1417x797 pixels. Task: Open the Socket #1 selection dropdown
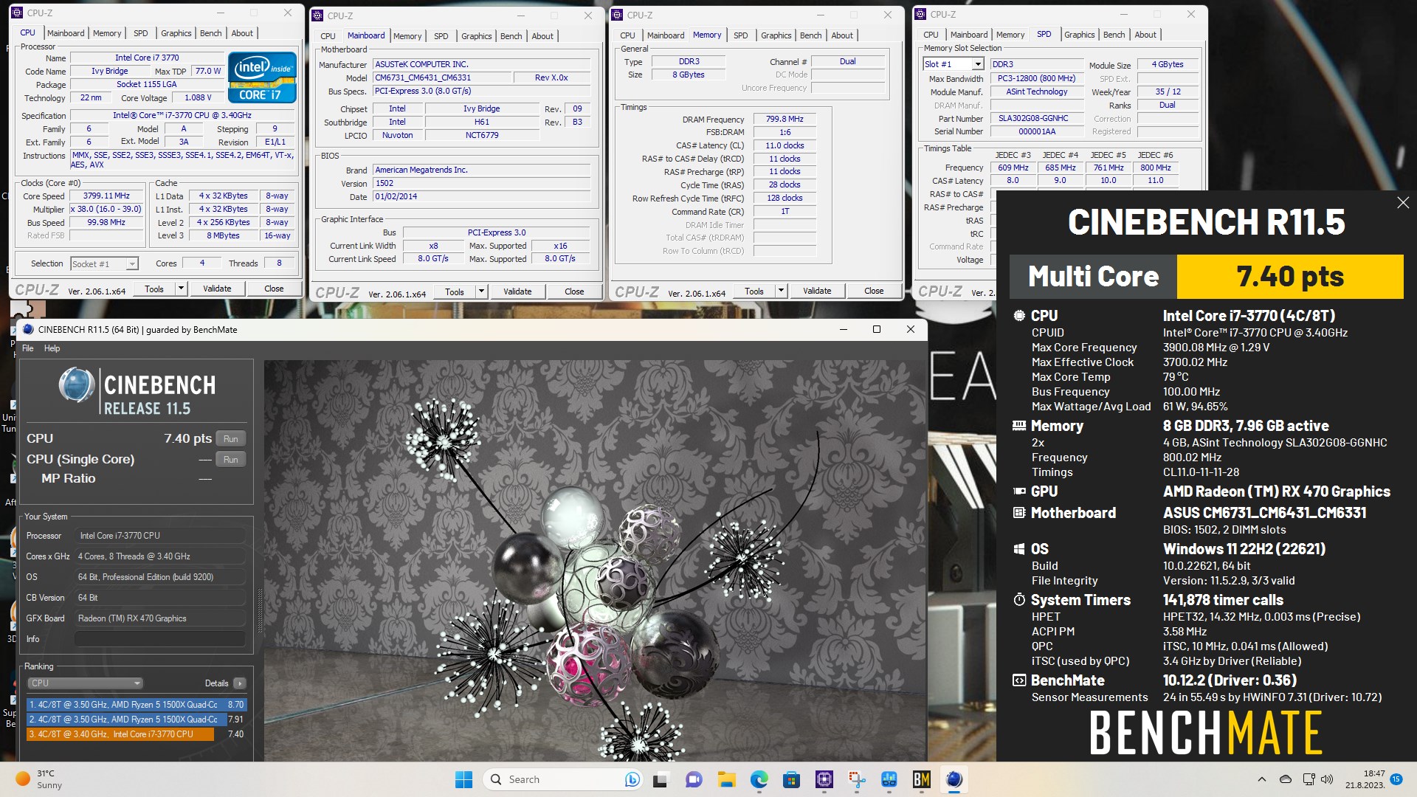tap(104, 263)
